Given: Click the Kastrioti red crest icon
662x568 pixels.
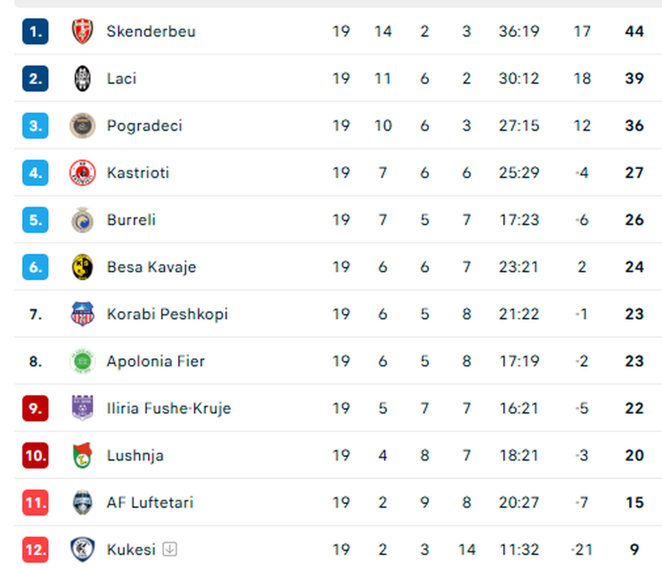Looking at the screenshot, I should pos(82,173).
